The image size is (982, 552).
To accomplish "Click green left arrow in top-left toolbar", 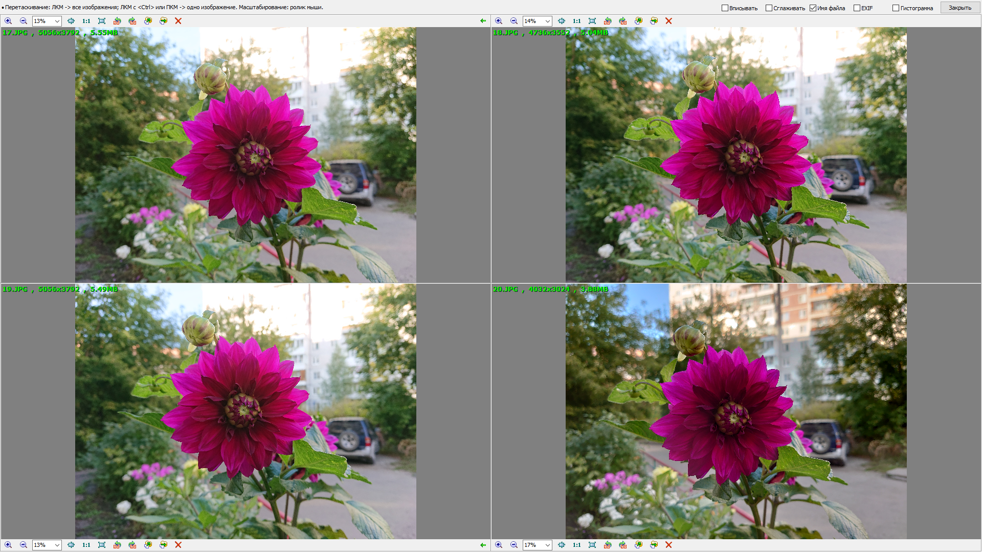I will click(x=483, y=21).
